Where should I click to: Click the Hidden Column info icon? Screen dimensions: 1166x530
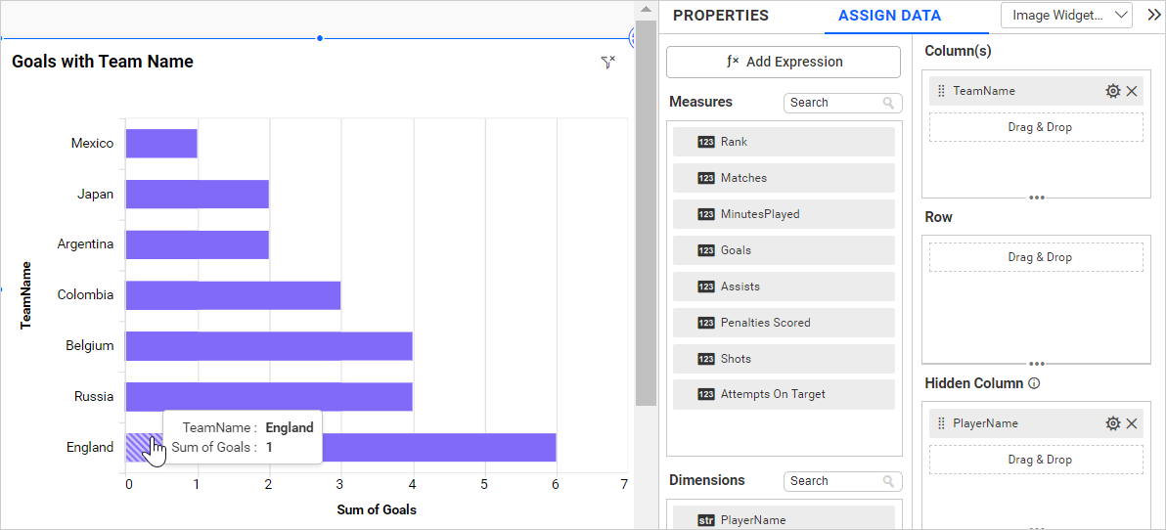tap(1034, 383)
